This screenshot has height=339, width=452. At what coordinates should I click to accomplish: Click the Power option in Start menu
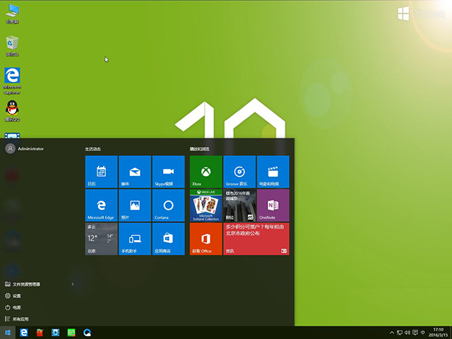coord(16,308)
